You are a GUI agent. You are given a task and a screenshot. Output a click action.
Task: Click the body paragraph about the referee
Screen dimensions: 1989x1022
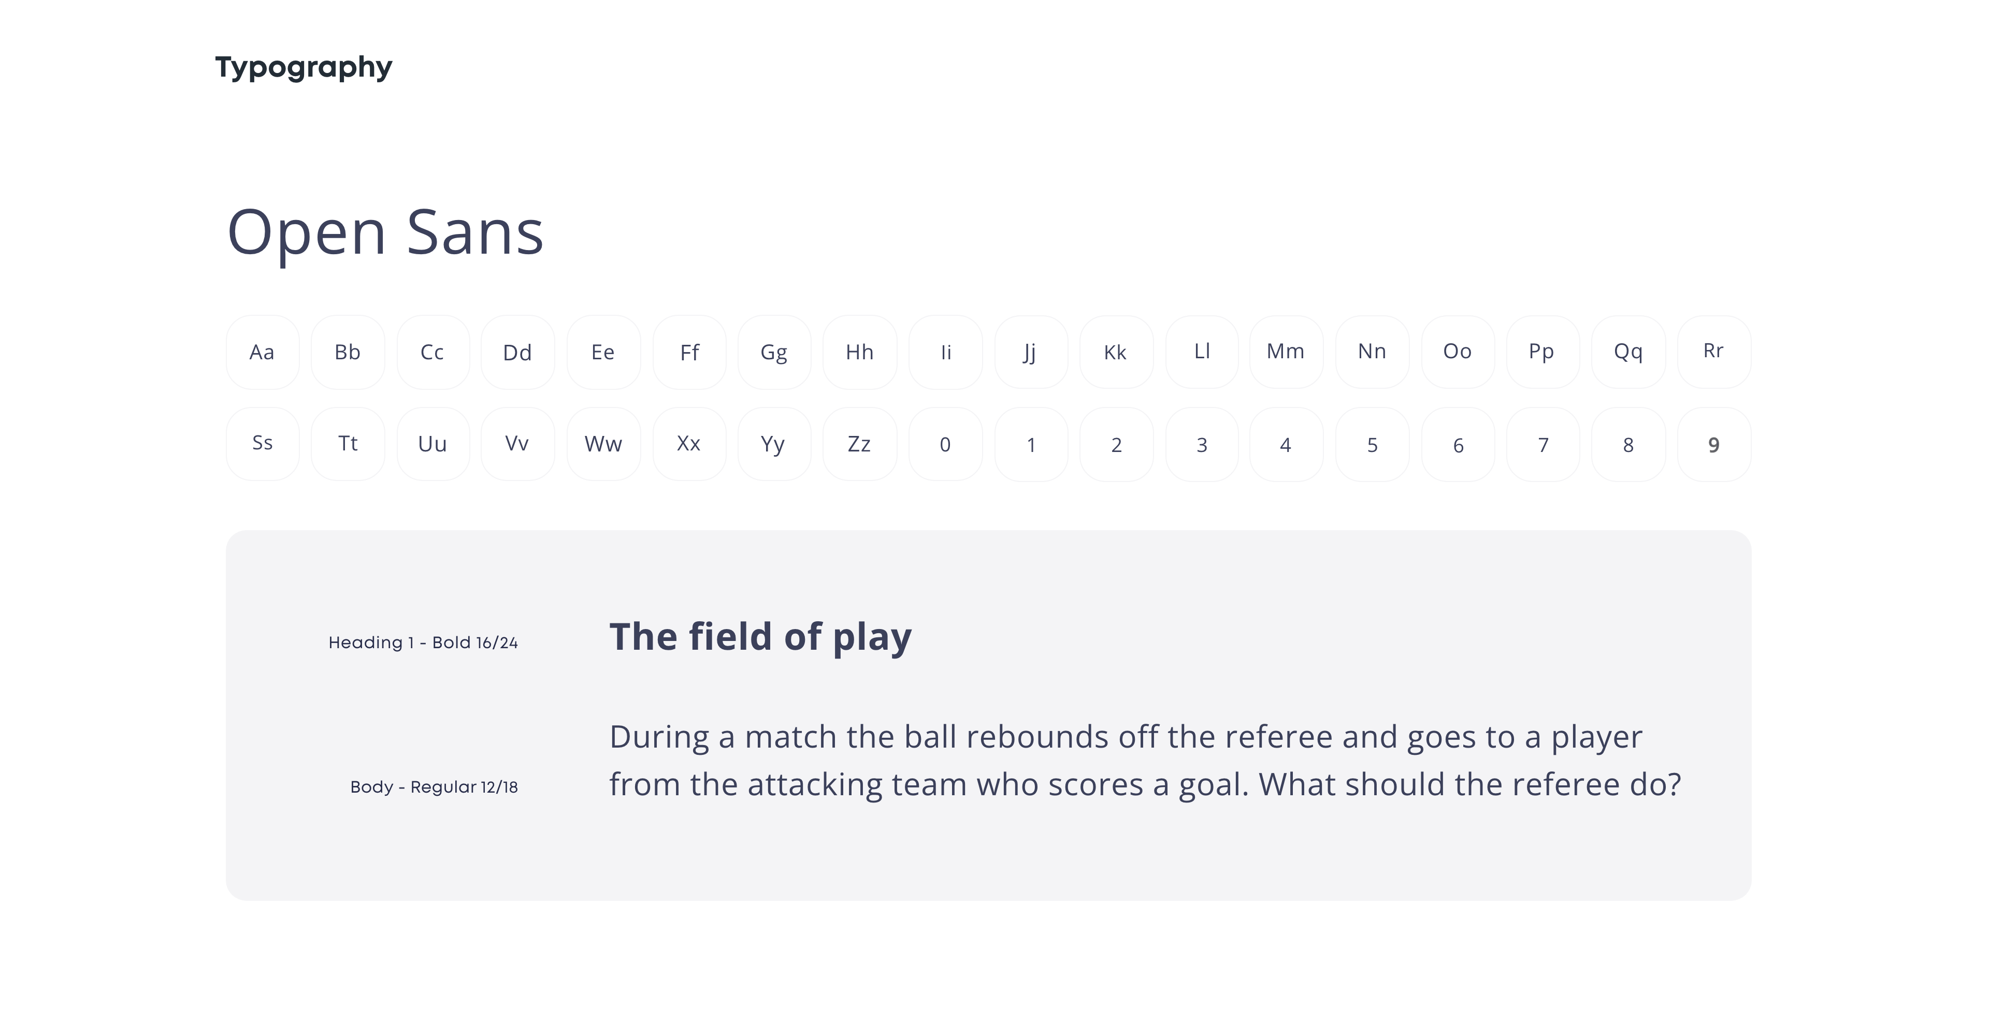pos(1144,761)
